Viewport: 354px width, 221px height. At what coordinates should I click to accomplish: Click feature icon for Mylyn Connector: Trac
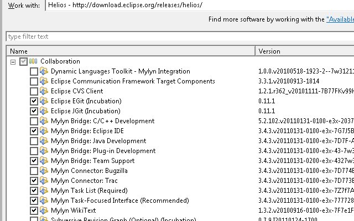tap(44, 181)
